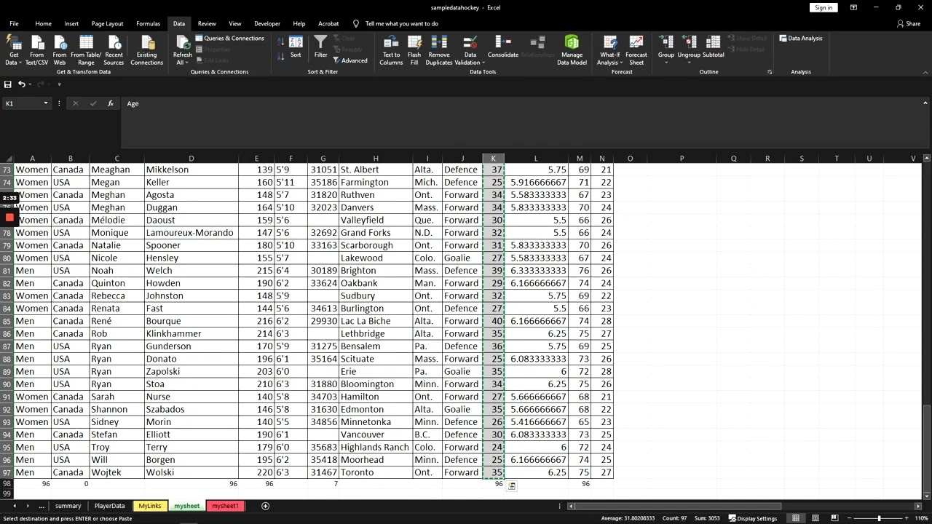Run Remove Duplicates tool

439,49
